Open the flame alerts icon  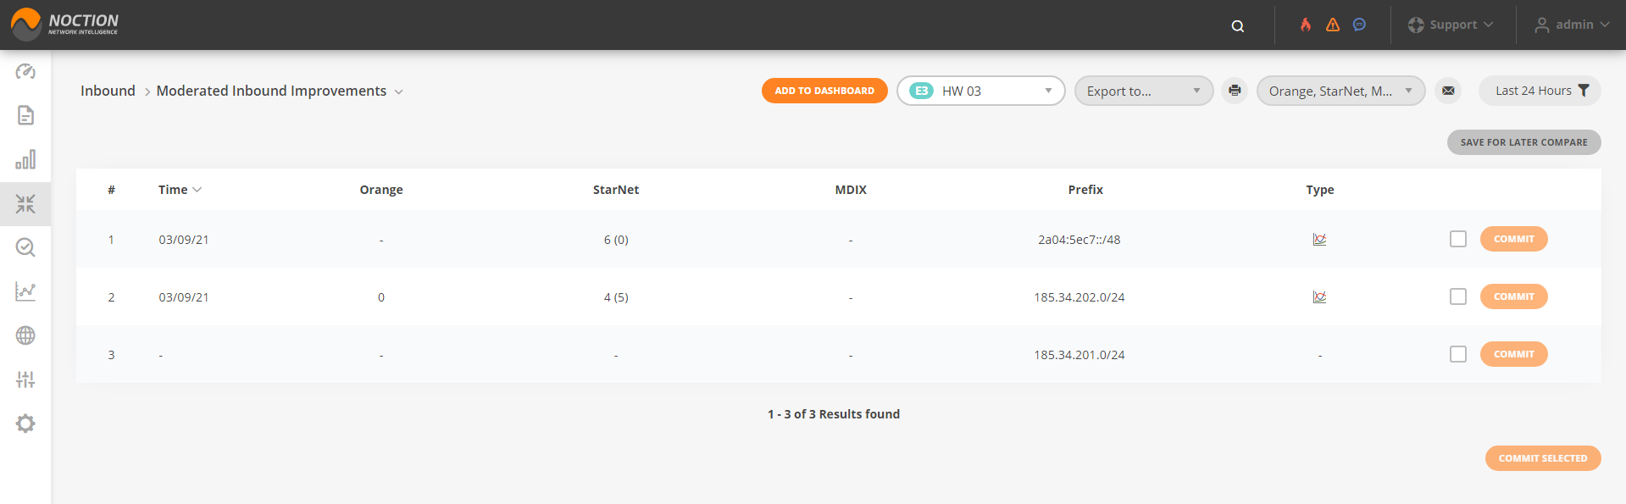click(1306, 25)
